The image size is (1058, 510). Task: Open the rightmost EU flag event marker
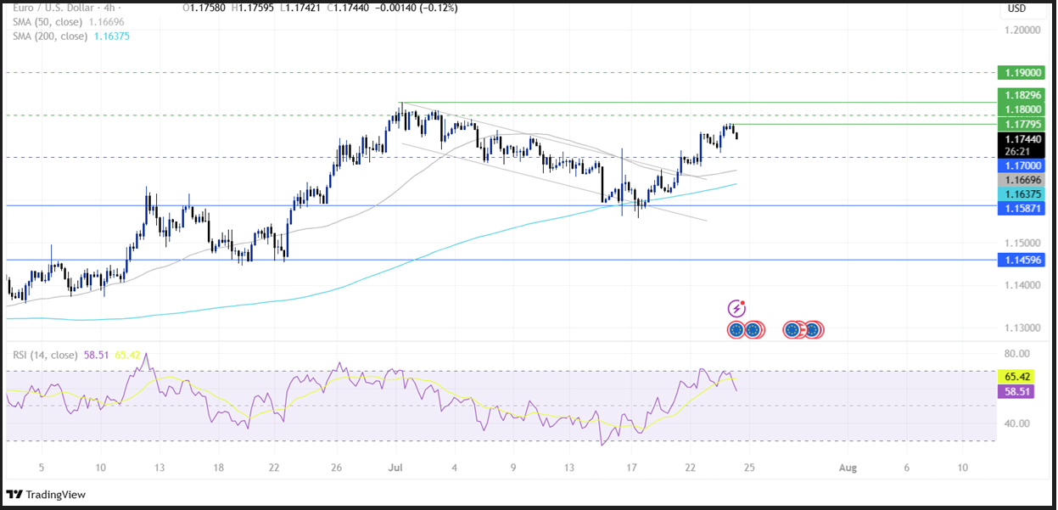(x=812, y=329)
